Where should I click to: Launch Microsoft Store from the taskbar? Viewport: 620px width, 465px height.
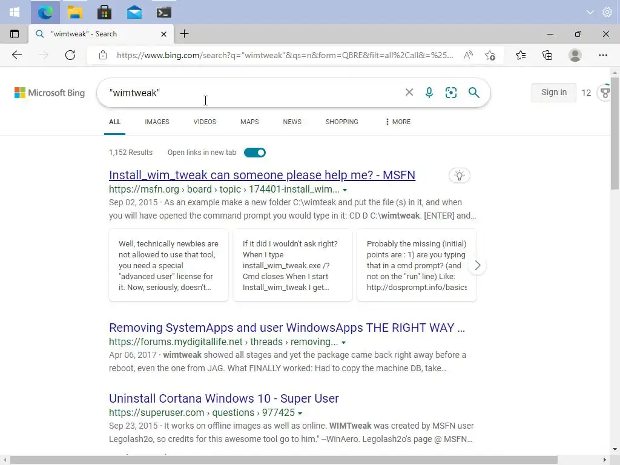(104, 12)
